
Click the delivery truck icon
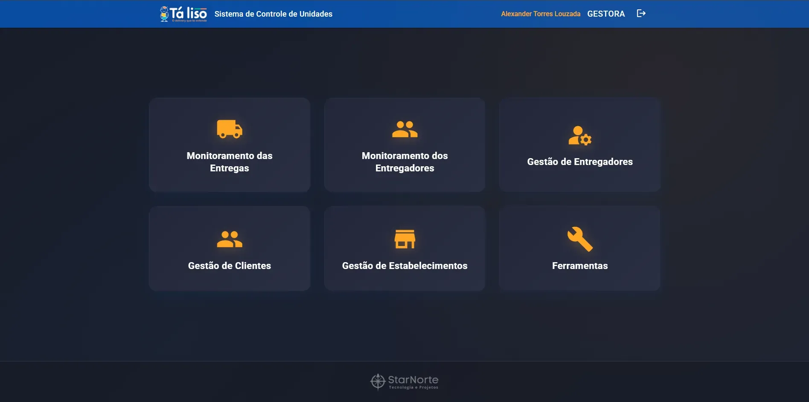230,129
